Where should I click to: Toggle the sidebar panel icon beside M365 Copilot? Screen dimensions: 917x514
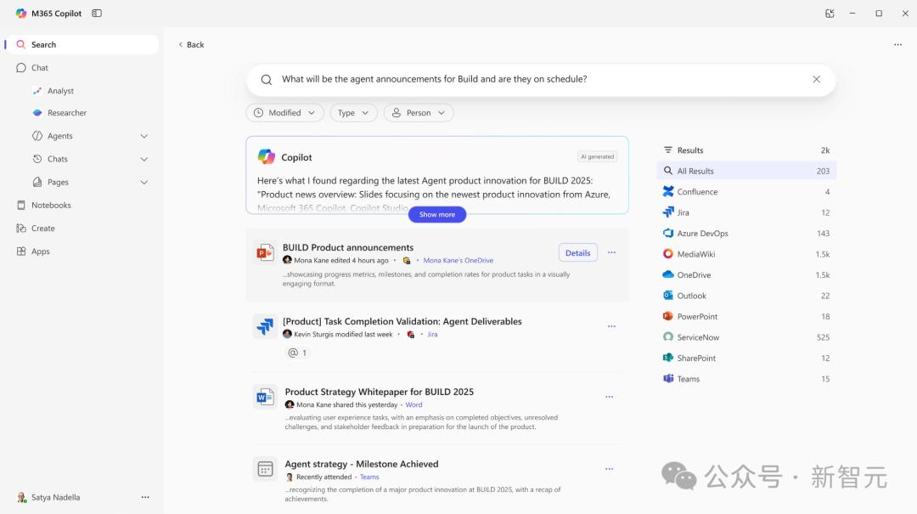pos(97,14)
